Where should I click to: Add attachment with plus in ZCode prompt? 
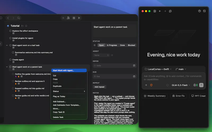click(x=146, y=85)
